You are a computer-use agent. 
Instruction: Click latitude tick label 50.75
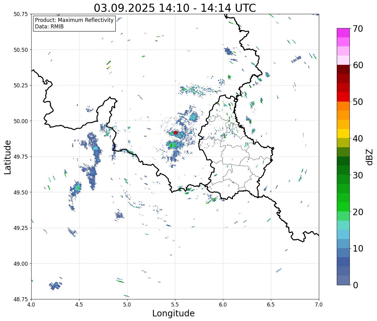coord(21,14)
